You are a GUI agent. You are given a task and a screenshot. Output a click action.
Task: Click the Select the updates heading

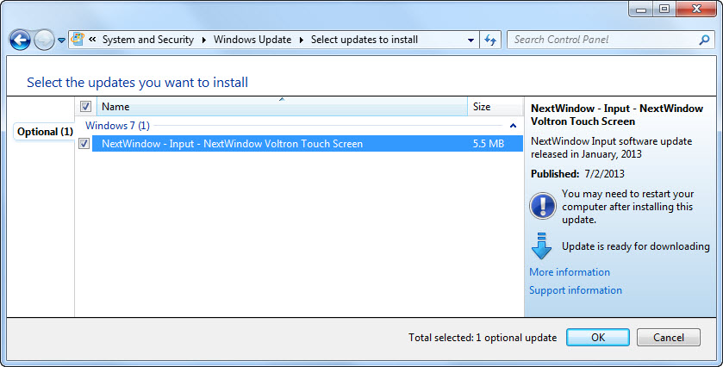coord(137,83)
